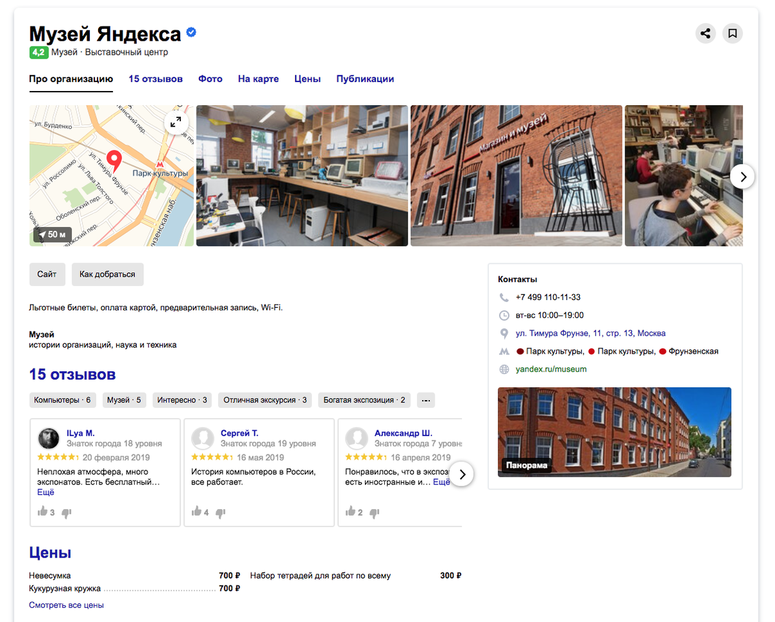This screenshot has width=775, height=622.
Task: Open the На карте tab
Action: pyautogui.click(x=258, y=79)
